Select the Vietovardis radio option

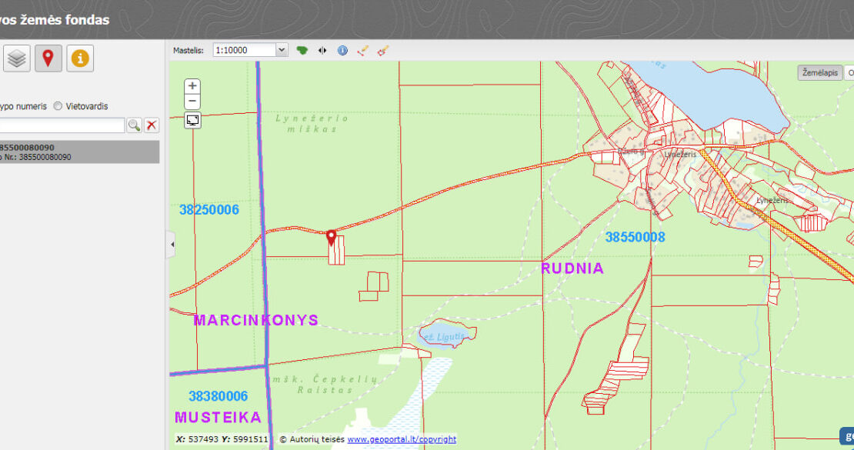coord(58,106)
